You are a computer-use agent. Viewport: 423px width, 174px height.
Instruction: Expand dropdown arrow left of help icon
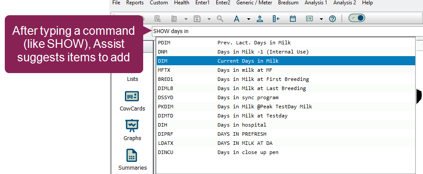point(321,19)
